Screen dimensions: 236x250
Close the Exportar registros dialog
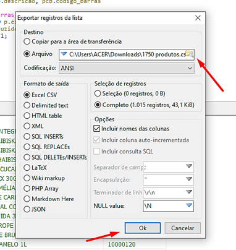coord(198,18)
